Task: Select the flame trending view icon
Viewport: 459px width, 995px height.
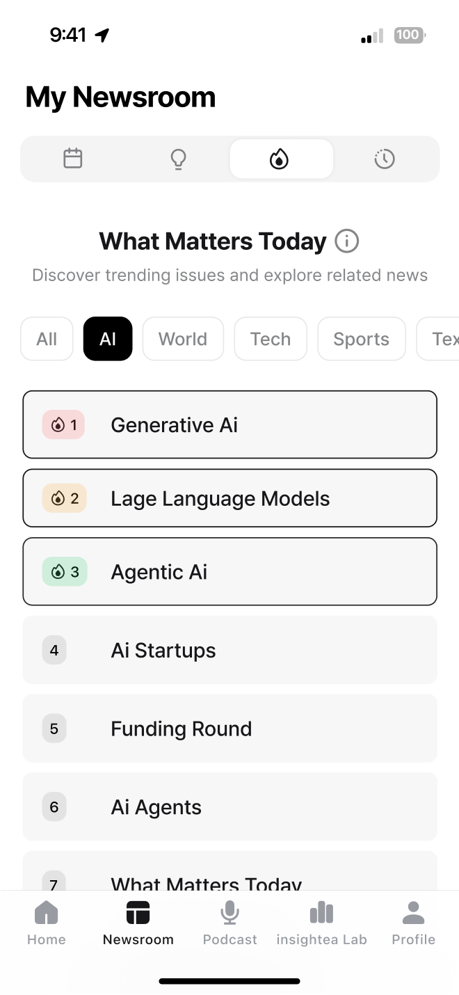Action: pos(281,159)
